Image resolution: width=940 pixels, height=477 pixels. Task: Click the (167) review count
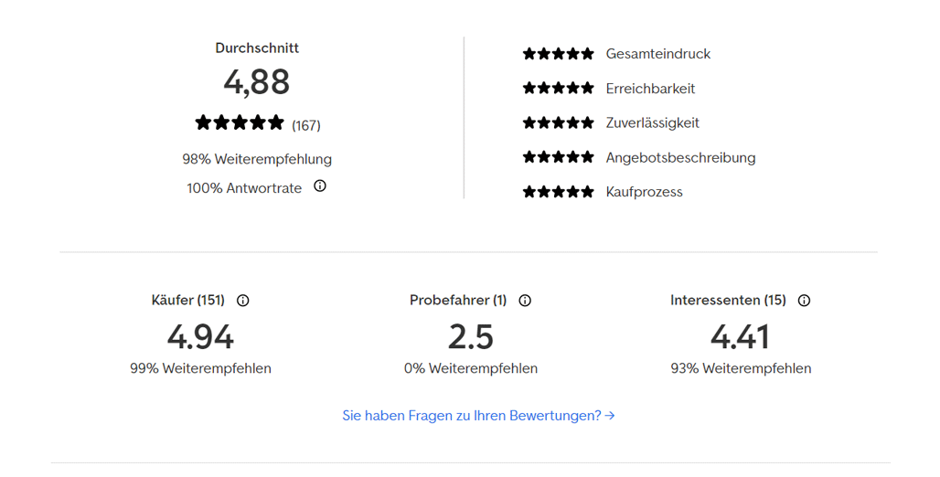pos(306,125)
